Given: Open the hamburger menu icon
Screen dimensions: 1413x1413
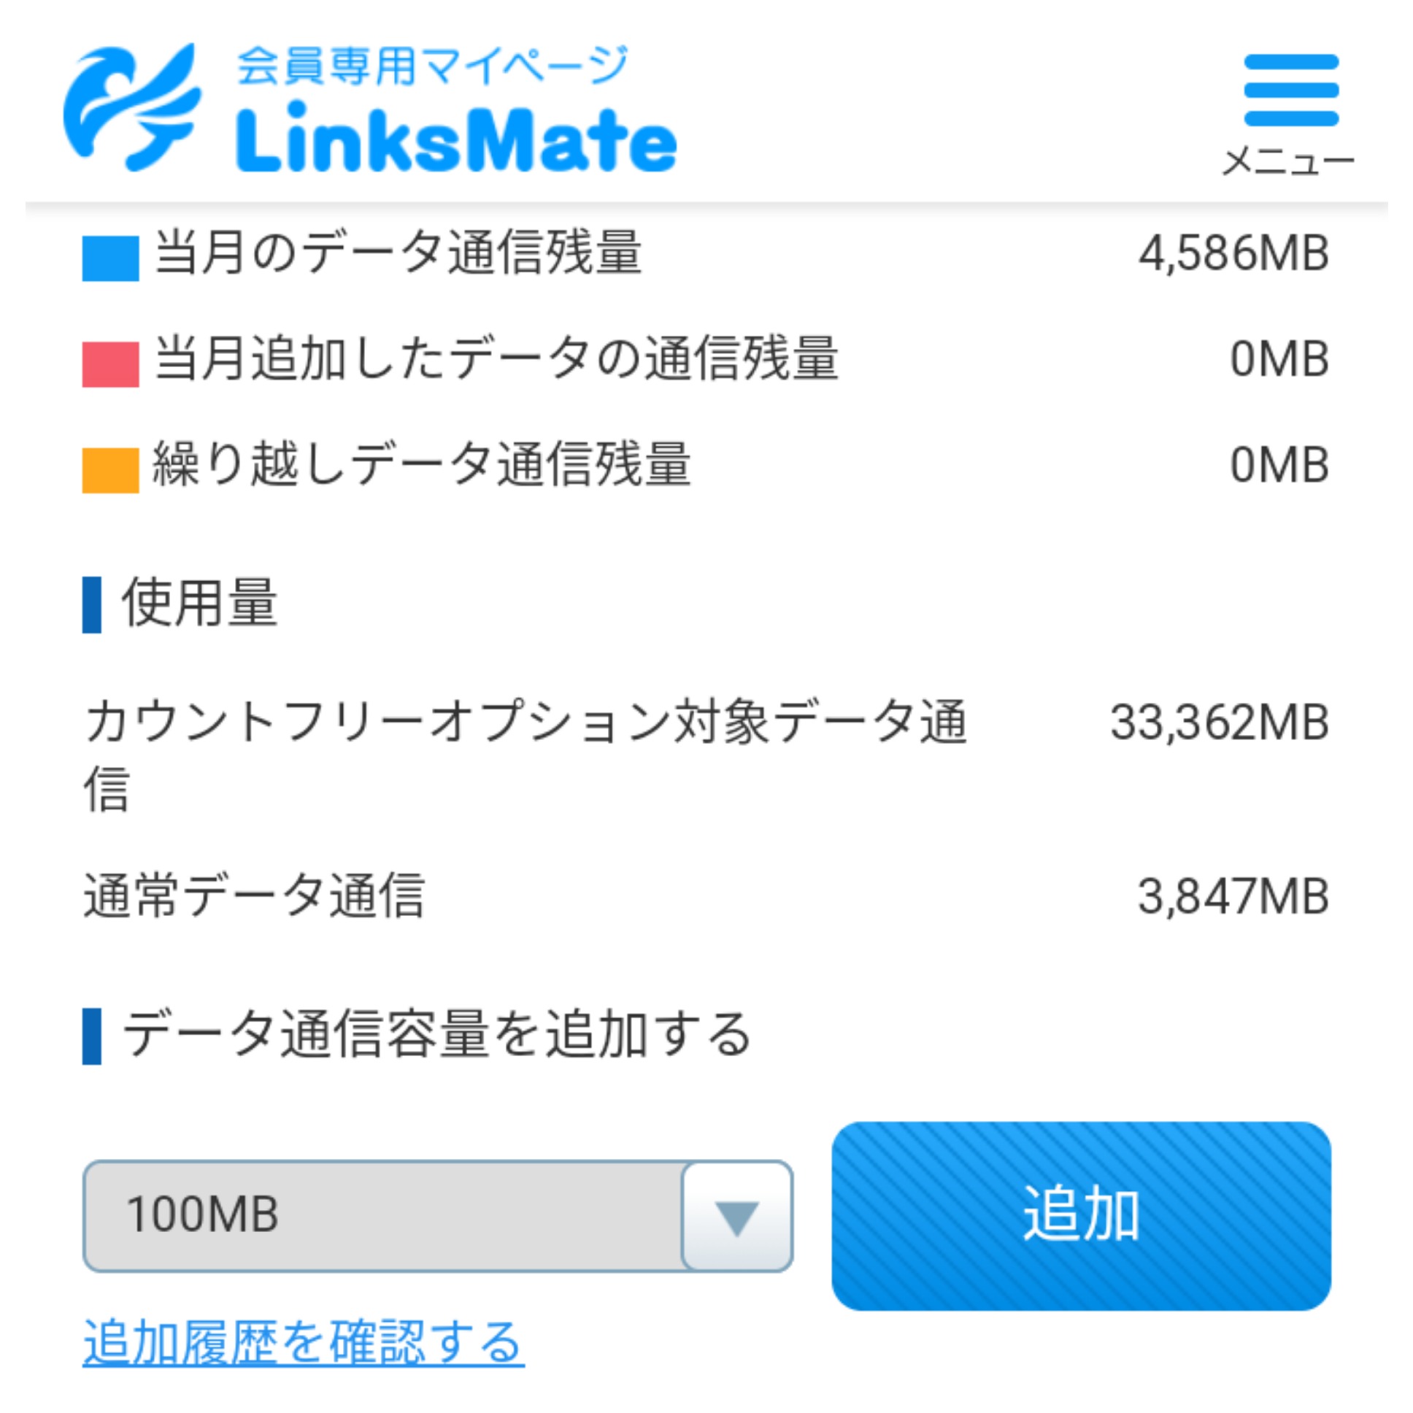Looking at the screenshot, I should (1291, 90).
